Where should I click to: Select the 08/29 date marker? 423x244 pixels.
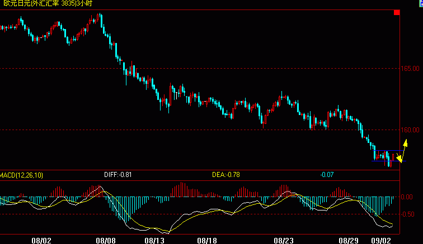tap(349, 241)
